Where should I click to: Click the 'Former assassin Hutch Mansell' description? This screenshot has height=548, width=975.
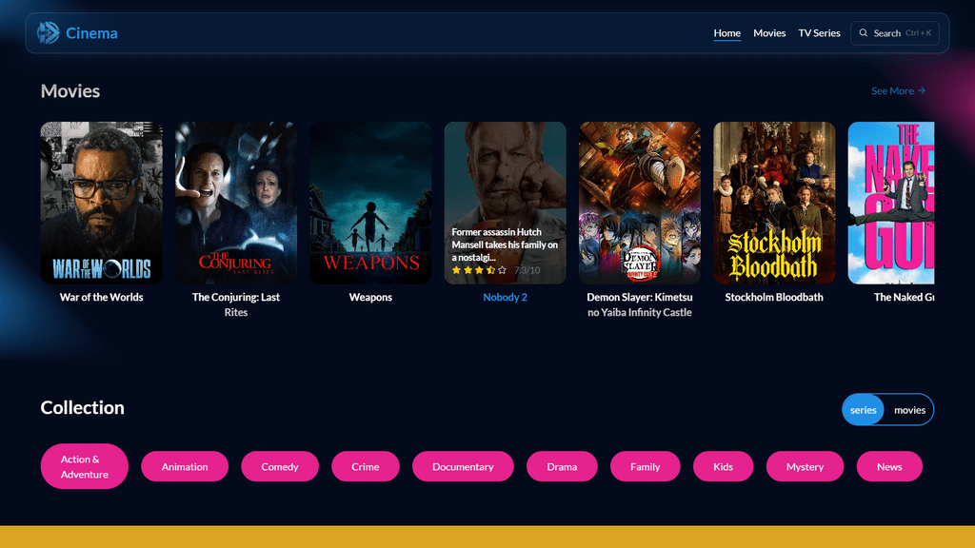point(505,245)
